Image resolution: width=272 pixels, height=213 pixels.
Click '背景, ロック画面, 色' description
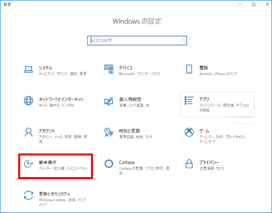[134, 105]
